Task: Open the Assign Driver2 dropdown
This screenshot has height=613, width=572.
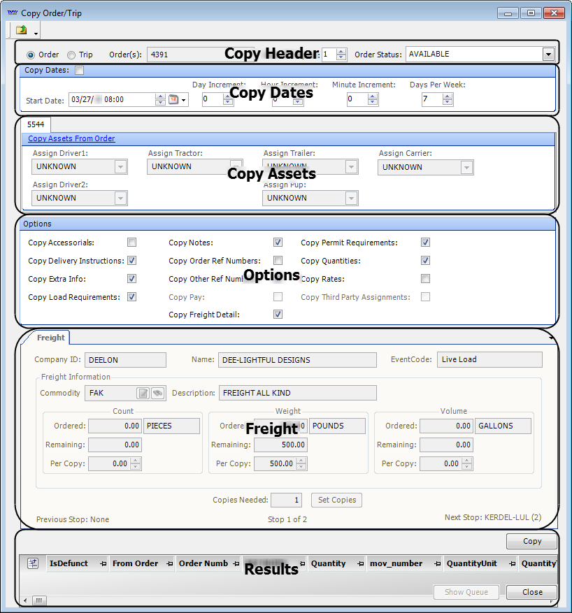Action: pos(120,199)
